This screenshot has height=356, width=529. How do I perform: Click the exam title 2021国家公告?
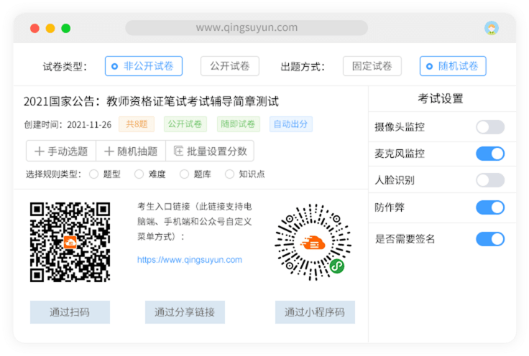point(151,101)
